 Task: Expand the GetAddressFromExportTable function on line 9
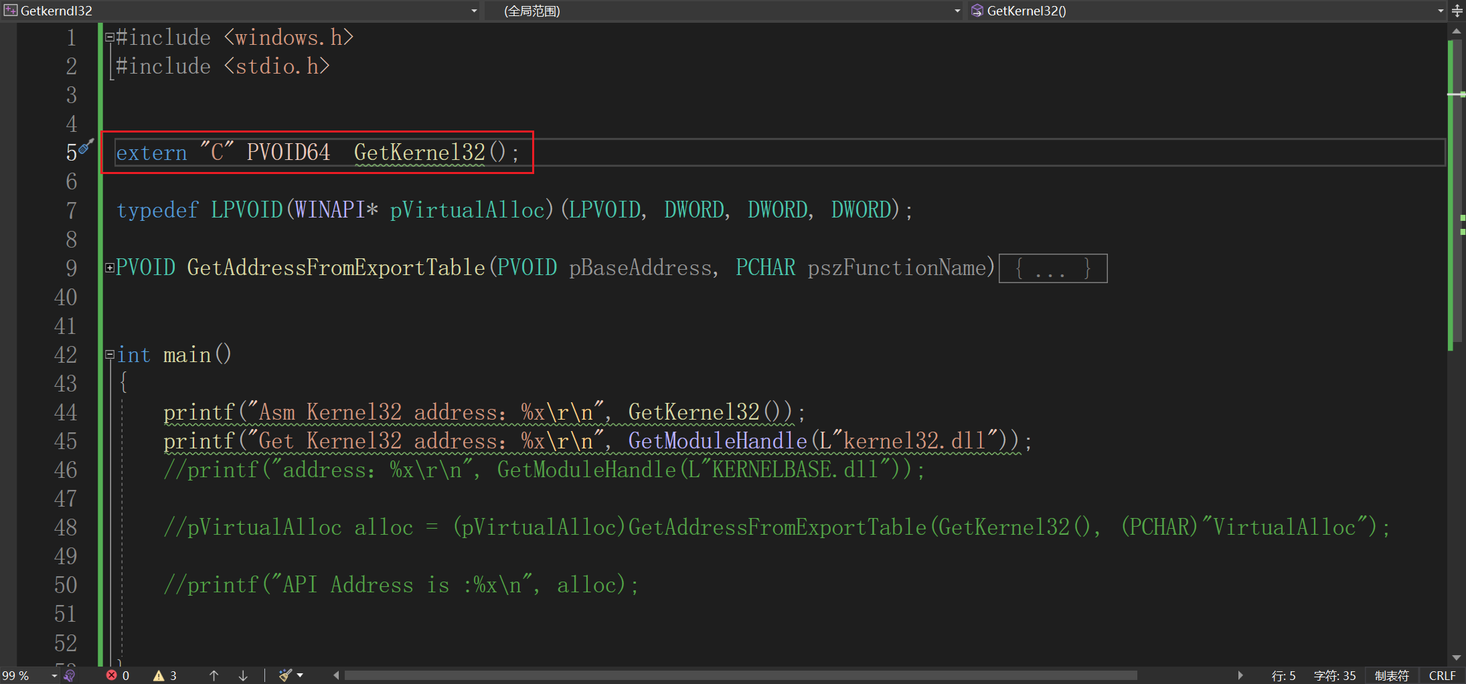tap(109, 268)
